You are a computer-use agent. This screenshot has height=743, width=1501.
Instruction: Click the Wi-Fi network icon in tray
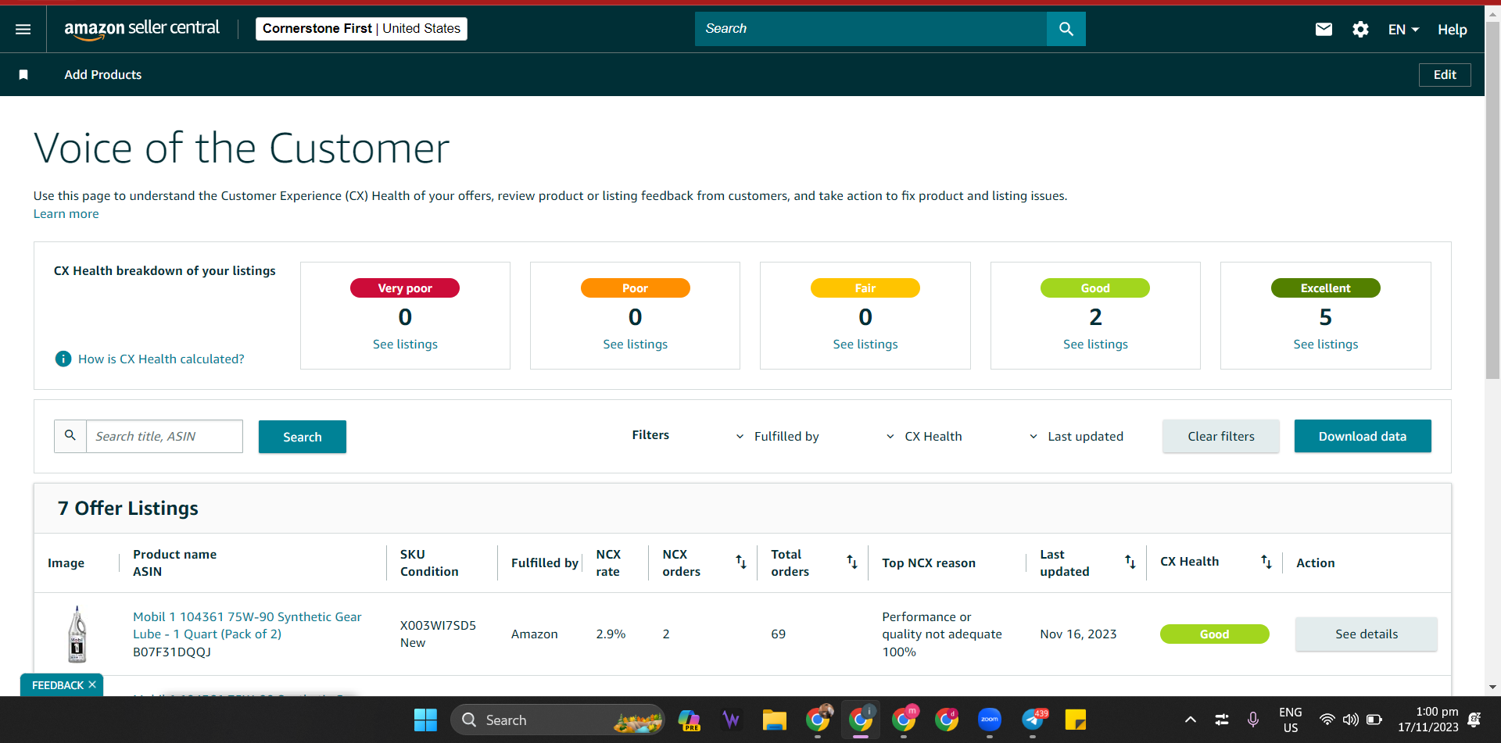(1327, 720)
